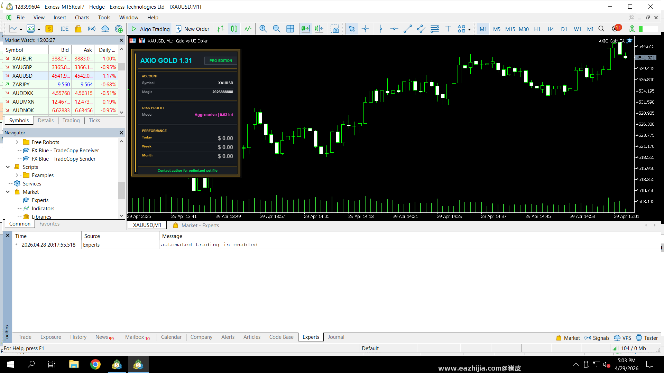The width and height of the screenshot is (664, 373).
Task: Open the profiles icon in toolbar
Action: point(31,29)
